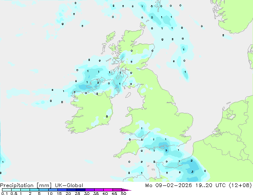Click the legend label '30'
Image resolution: width=253 pixels, height=195 pixels.
click(87, 193)
